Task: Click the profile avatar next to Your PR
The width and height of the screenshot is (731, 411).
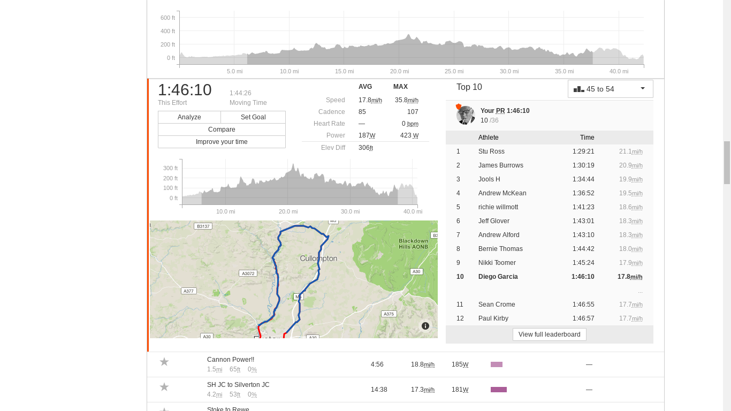Action: pos(466,115)
